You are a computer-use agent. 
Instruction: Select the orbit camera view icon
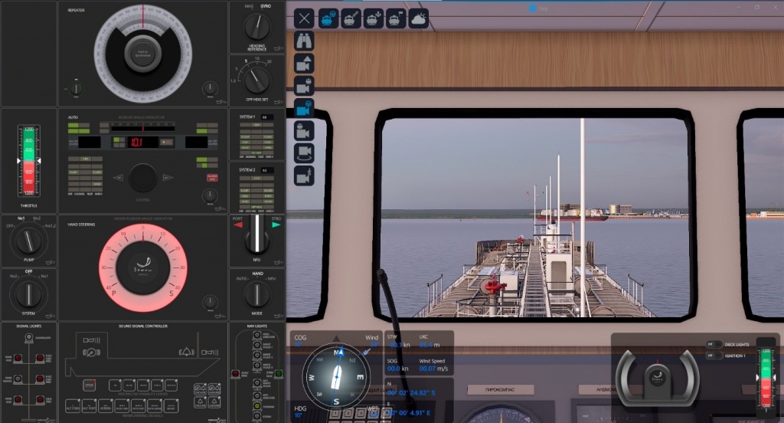tap(304, 153)
